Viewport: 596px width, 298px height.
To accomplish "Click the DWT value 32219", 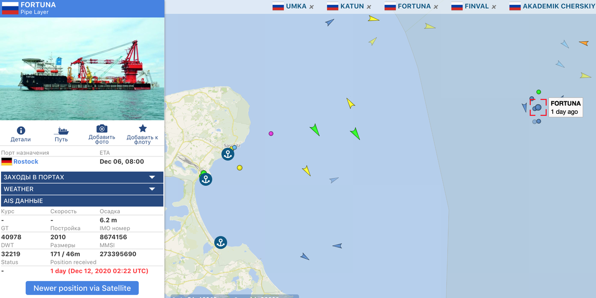I will (x=11, y=254).
